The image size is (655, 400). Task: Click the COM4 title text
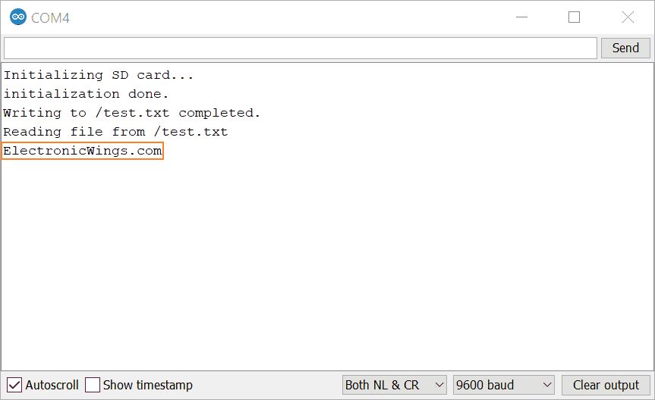point(50,17)
